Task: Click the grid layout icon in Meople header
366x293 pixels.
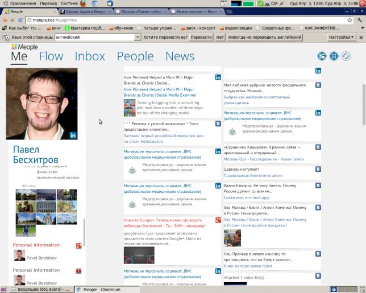Action: [322, 56]
